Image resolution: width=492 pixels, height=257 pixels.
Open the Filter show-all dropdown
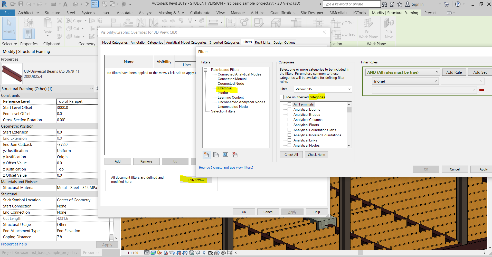click(349, 89)
